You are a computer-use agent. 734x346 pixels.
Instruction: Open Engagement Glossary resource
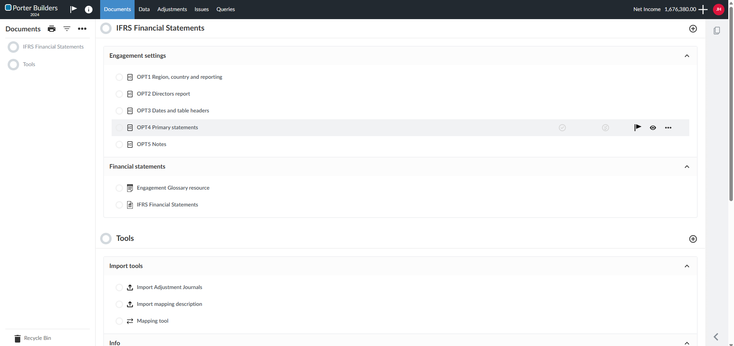(173, 188)
